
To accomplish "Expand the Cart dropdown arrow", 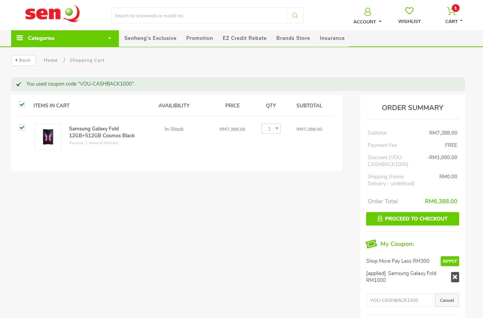I will (461, 21).
